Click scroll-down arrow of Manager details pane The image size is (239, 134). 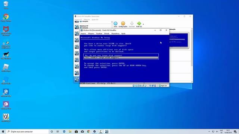192,82
